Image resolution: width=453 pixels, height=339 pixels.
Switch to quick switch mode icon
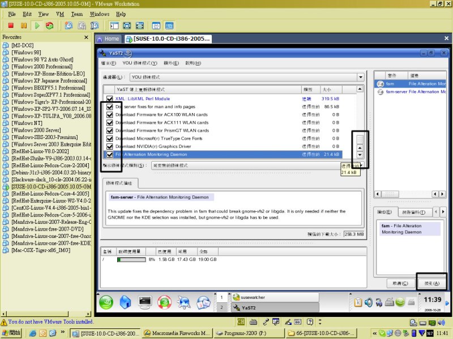pos(127,25)
